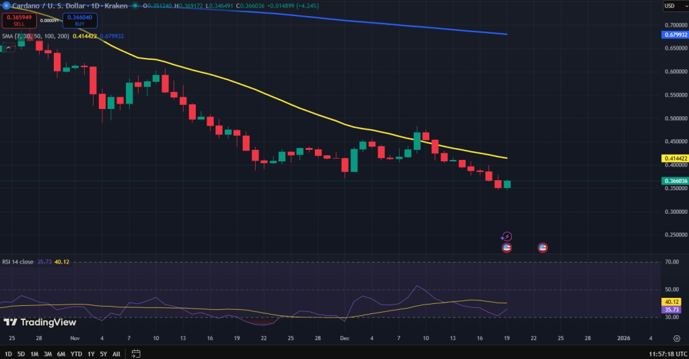This screenshot has height=359, width=689.
Task: Click the yellow SMA value 0.414422 in legend
Action: [85, 36]
